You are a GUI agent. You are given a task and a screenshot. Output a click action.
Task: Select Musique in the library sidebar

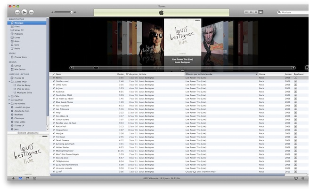[x=27, y=23]
